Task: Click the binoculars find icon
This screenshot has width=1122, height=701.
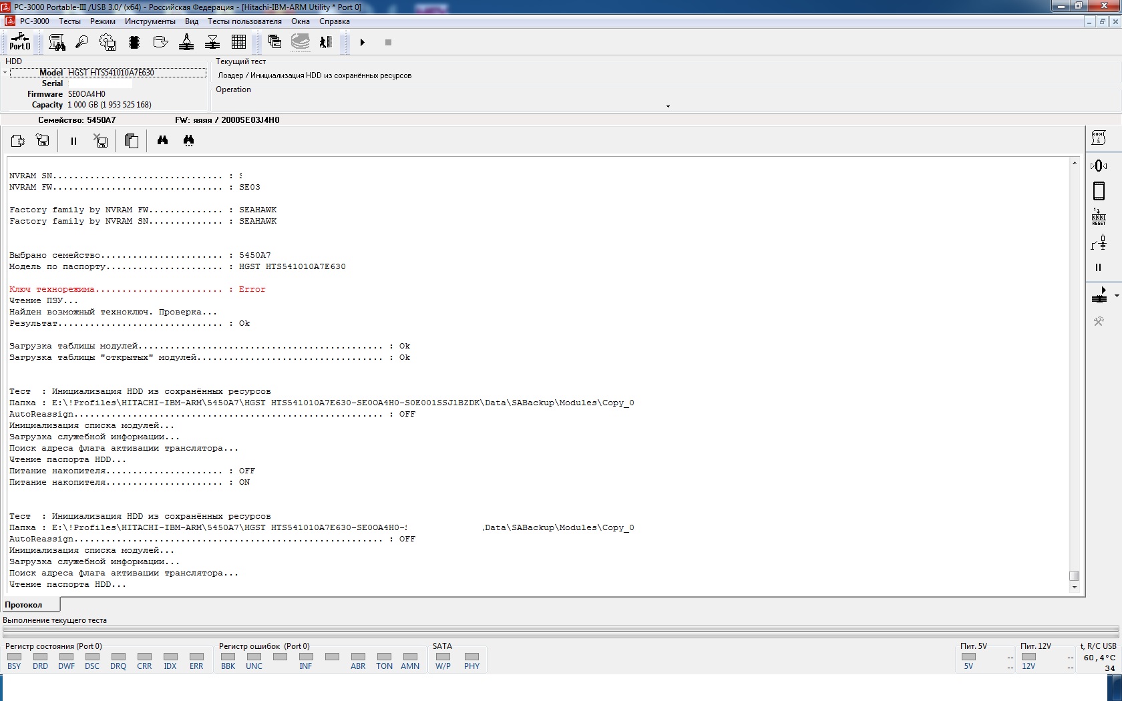Action: [162, 140]
